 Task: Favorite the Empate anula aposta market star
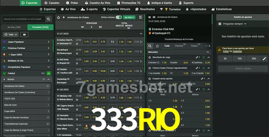click(150, 79)
